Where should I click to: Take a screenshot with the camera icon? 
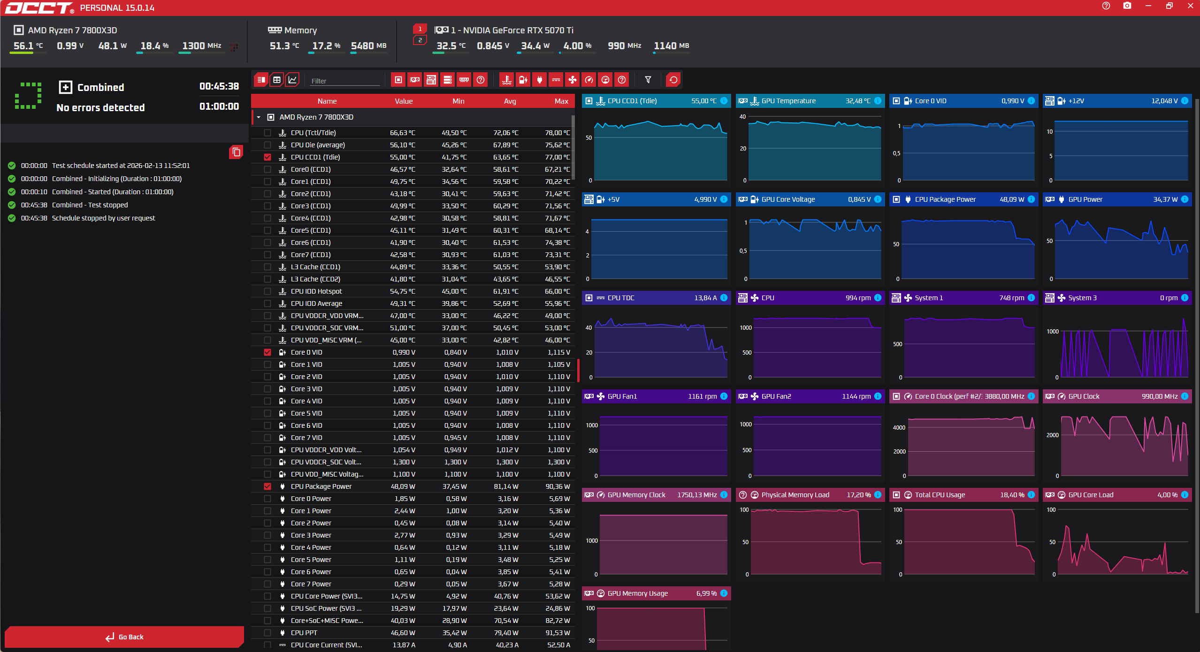[x=1127, y=6]
